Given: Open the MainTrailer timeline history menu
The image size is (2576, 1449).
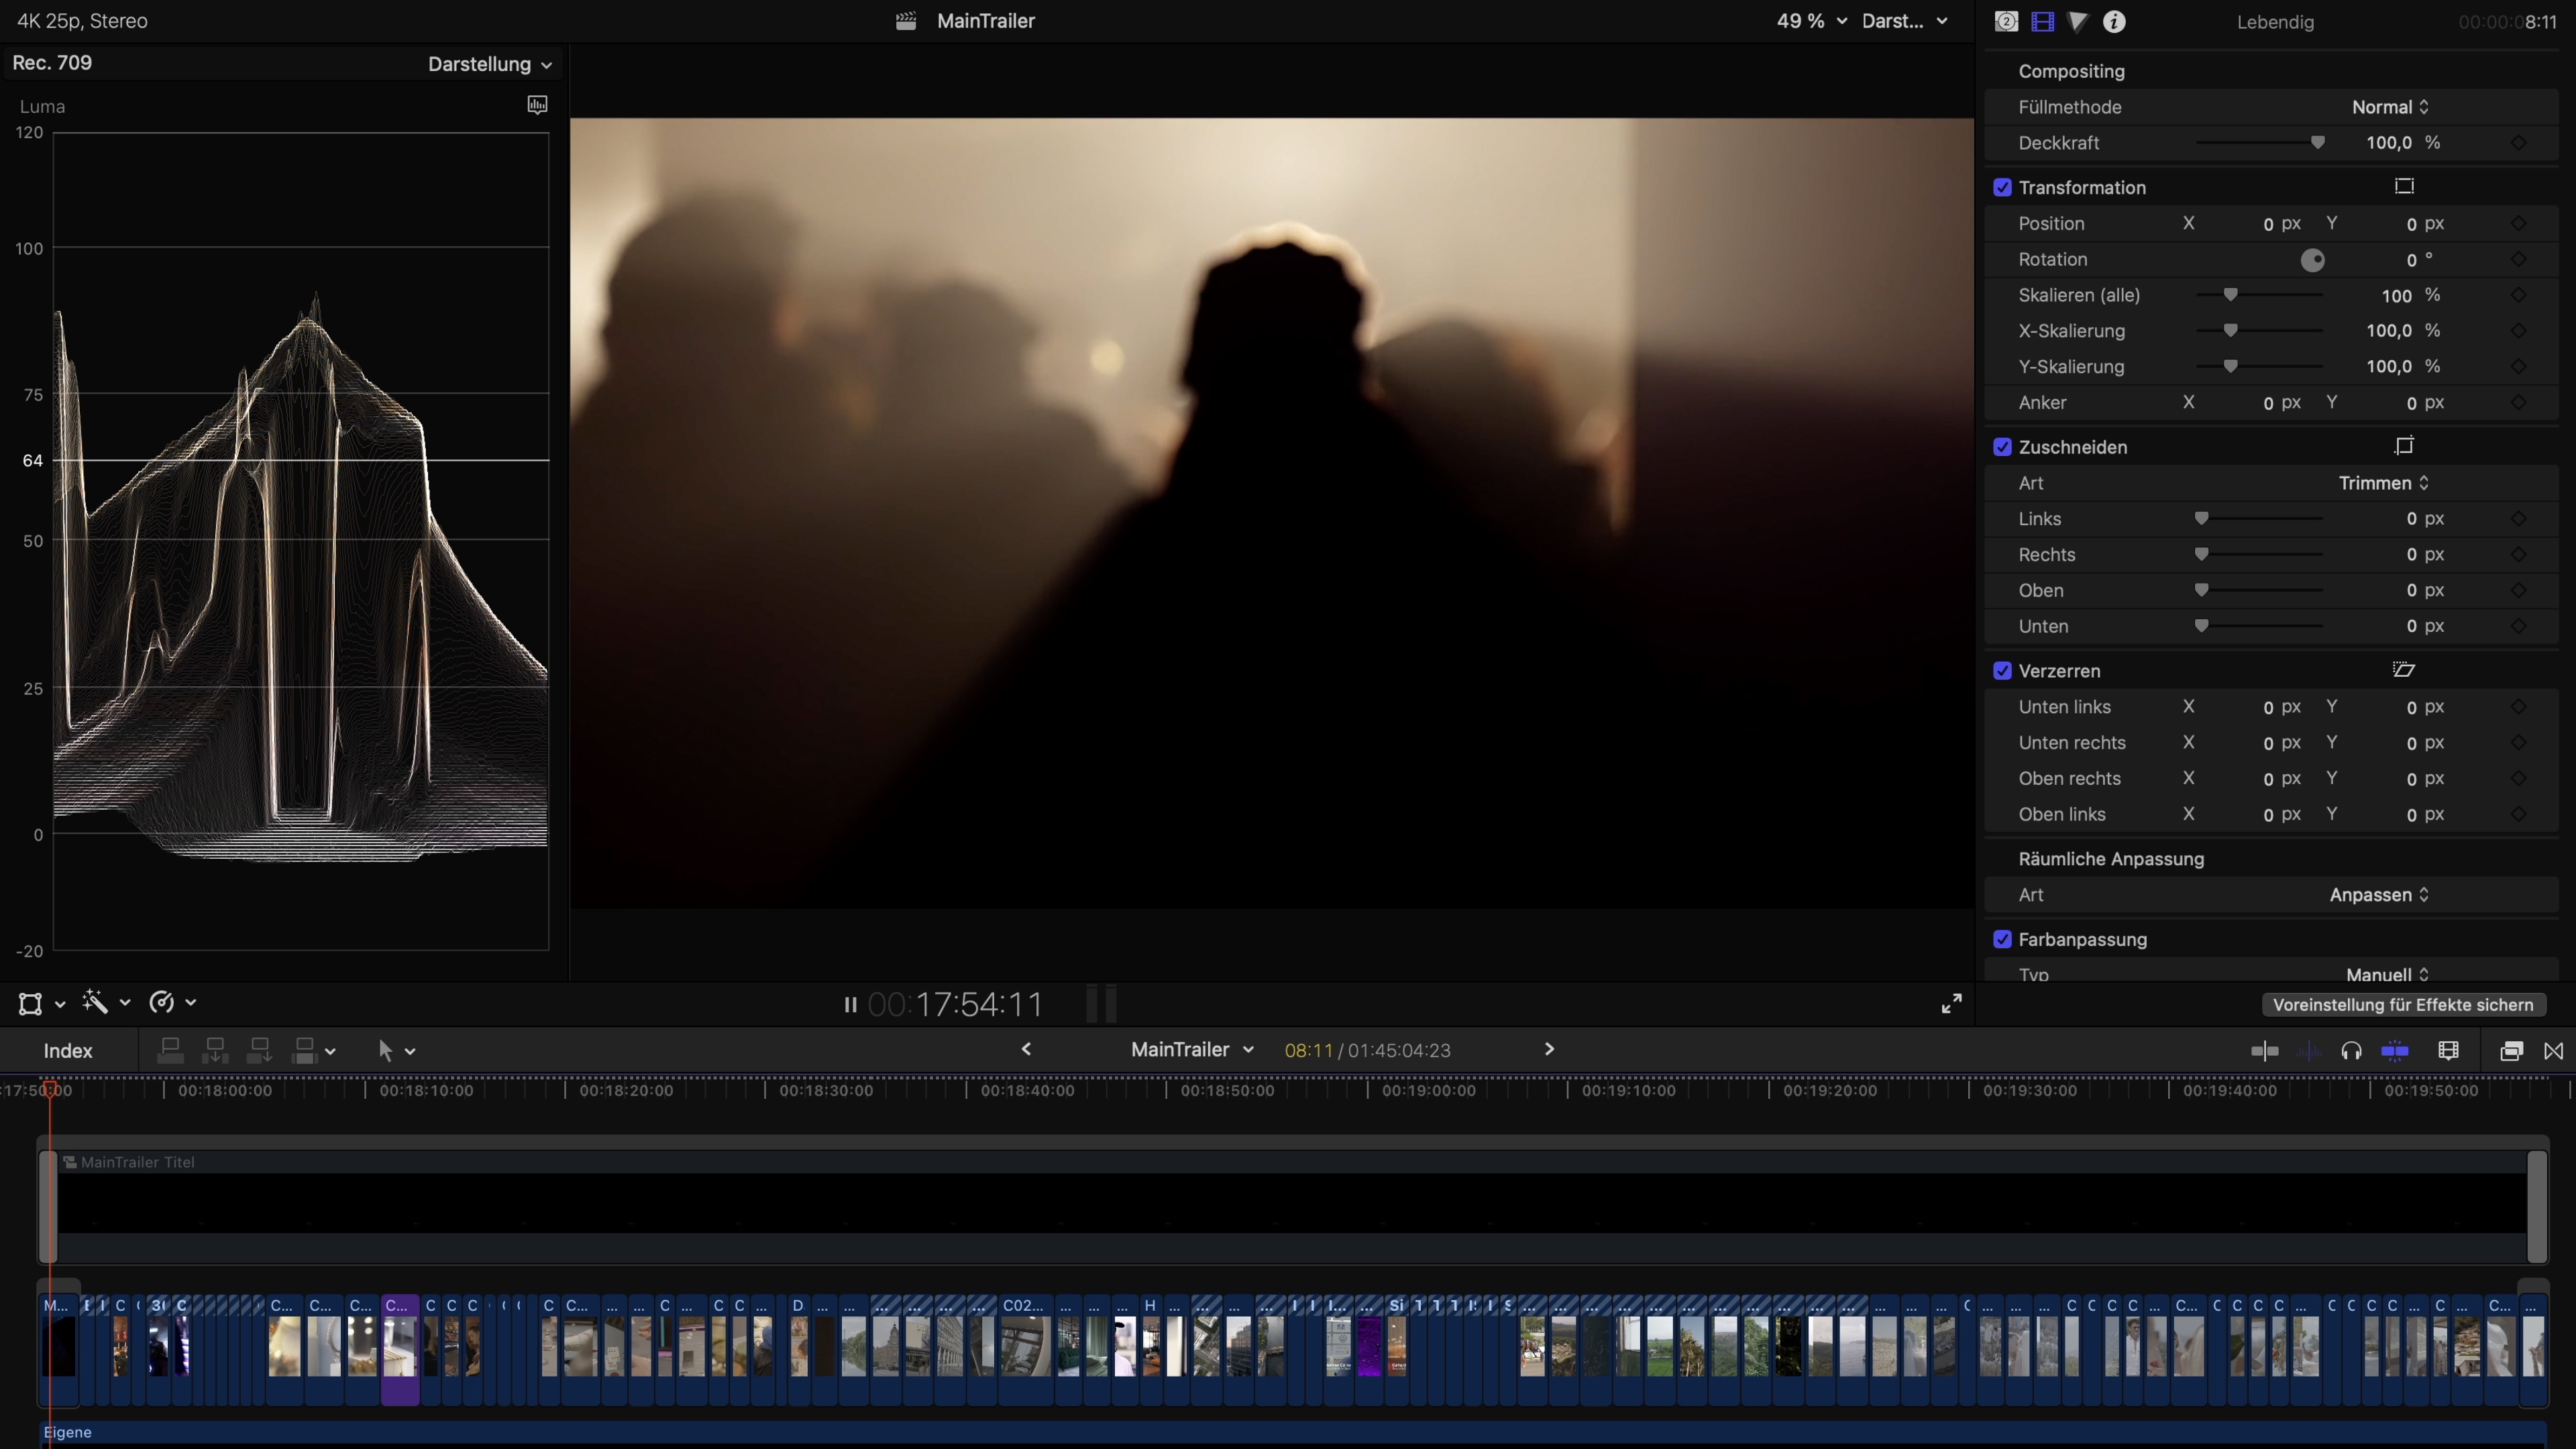Looking at the screenshot, I should (x=1191, y=1049).
